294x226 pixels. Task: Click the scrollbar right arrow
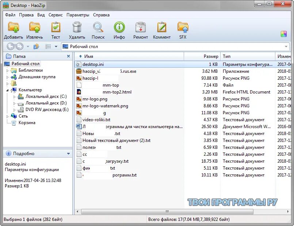(x=288, y=211)
